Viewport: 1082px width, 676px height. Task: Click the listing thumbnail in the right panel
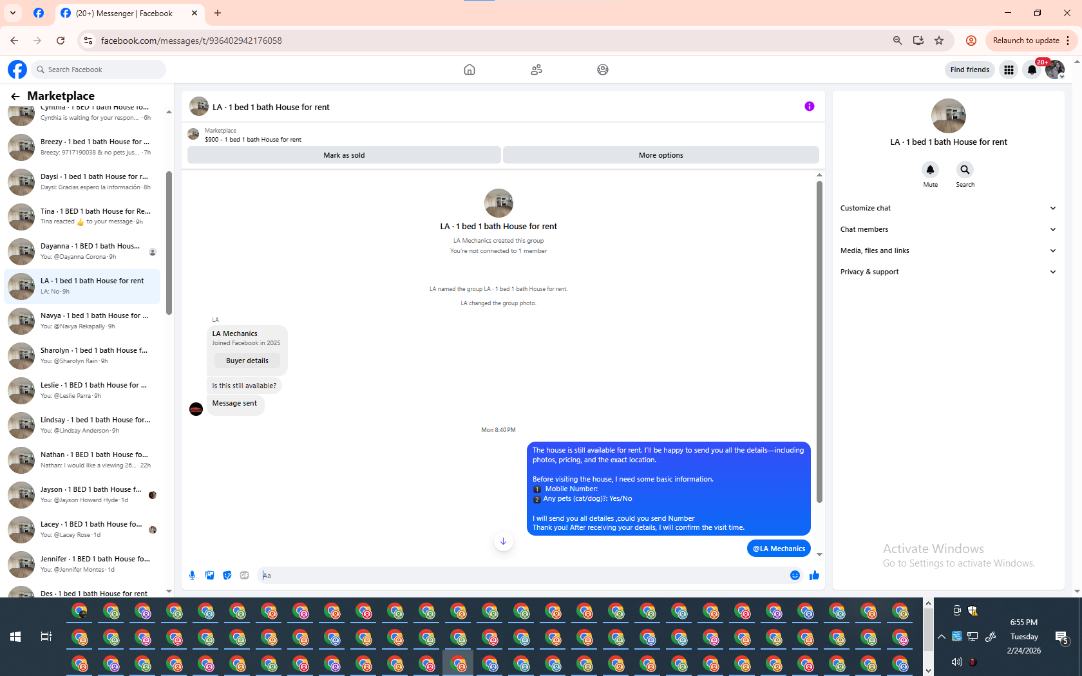coord(949,116)
